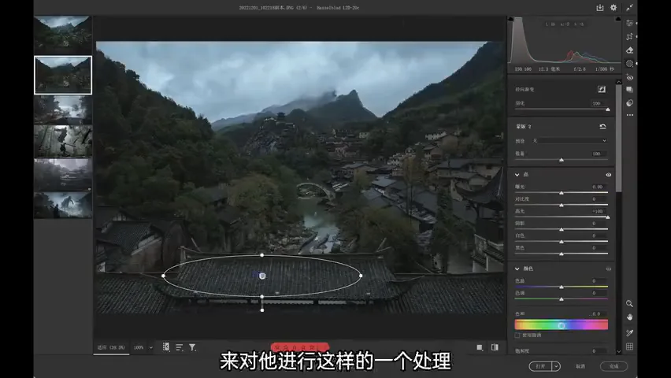Image resolution: width=671 pixels, height=378 pixels.
Task: Click the Cancel button
Action: pyautogui.click(x=580, y=366)
